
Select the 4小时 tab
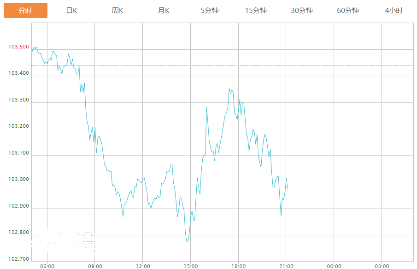394,11
